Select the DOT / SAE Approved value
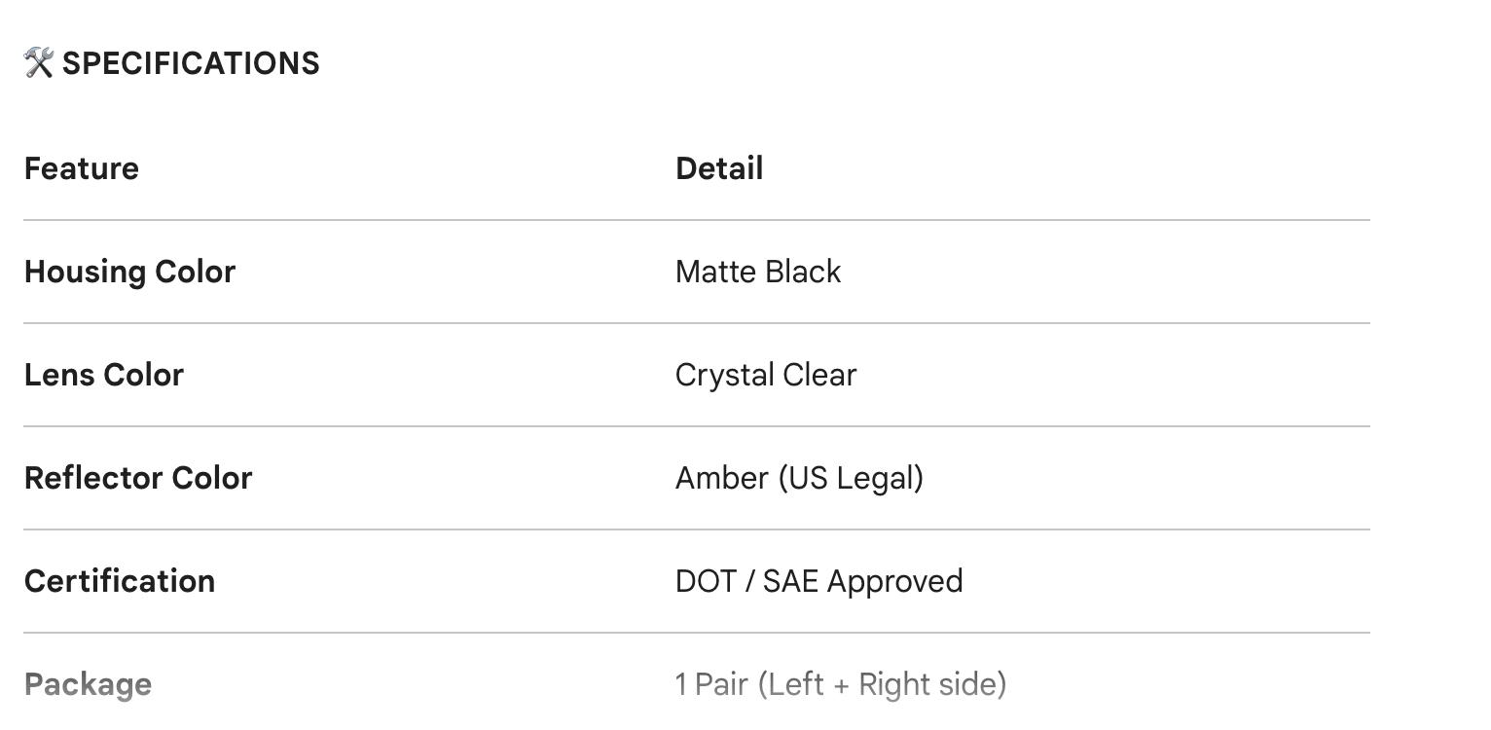The height and width of the screenshot is (730, 1491). coord(818,581)
